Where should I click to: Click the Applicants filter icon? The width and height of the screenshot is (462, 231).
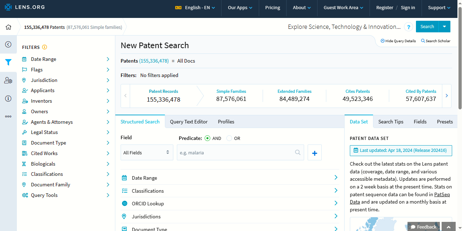click(x=25, y=90)
